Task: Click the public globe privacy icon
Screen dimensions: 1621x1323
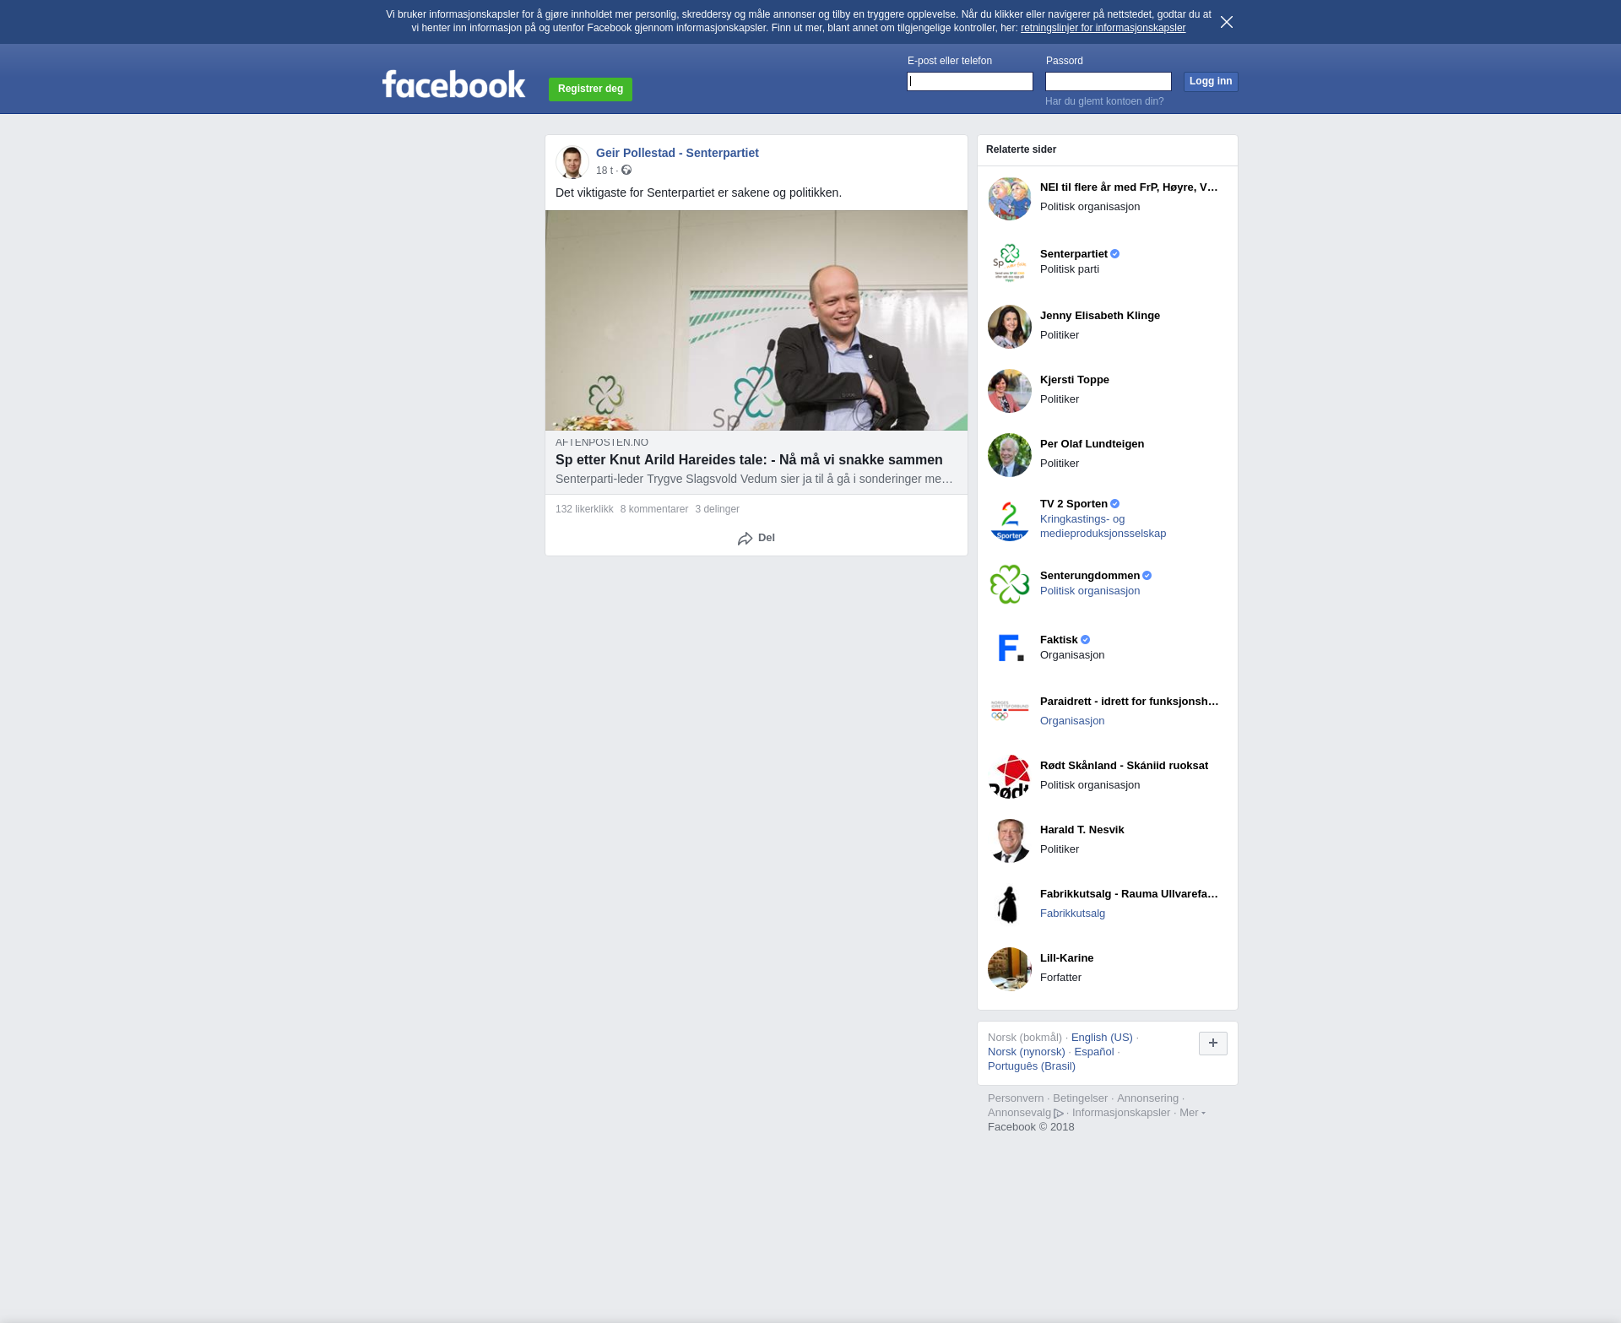Action: click(x=626, y=171)
